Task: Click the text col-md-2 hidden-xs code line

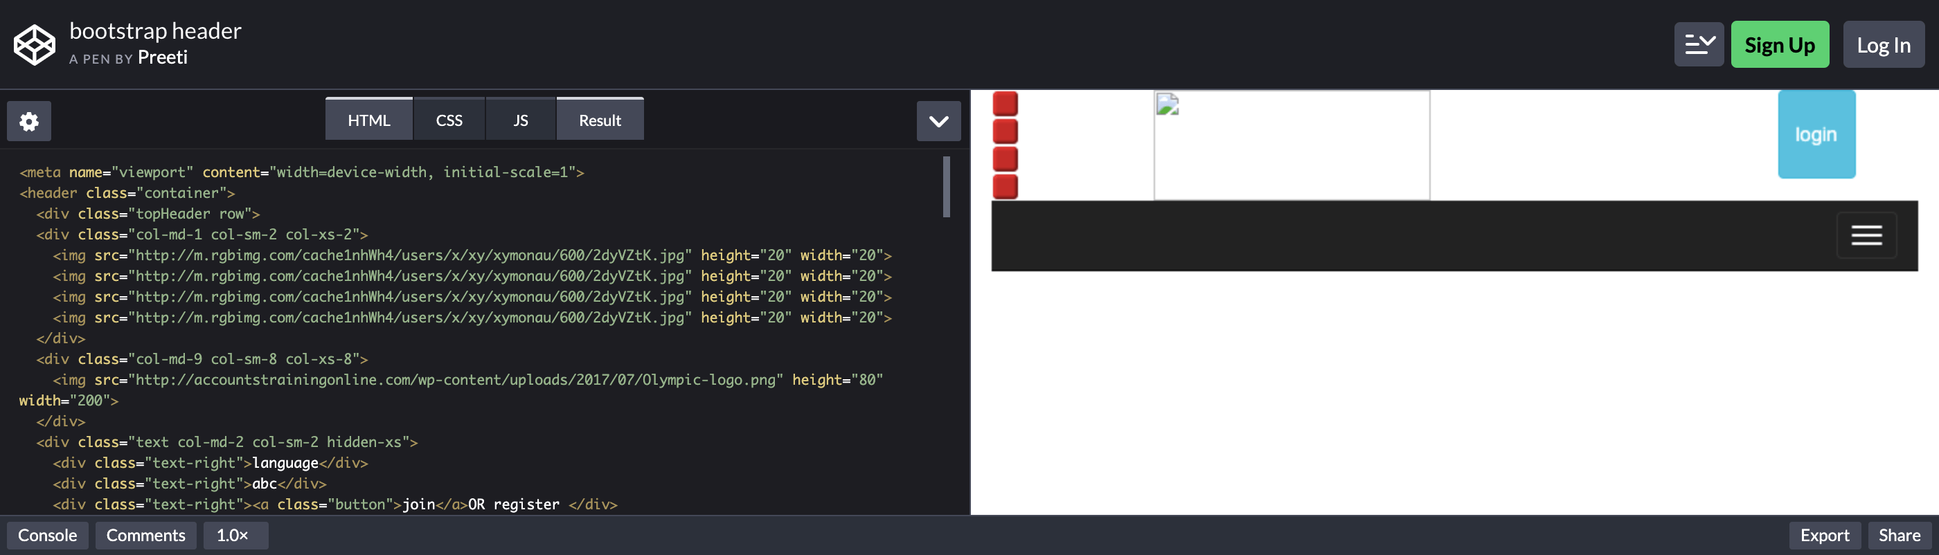Action: 227,442
